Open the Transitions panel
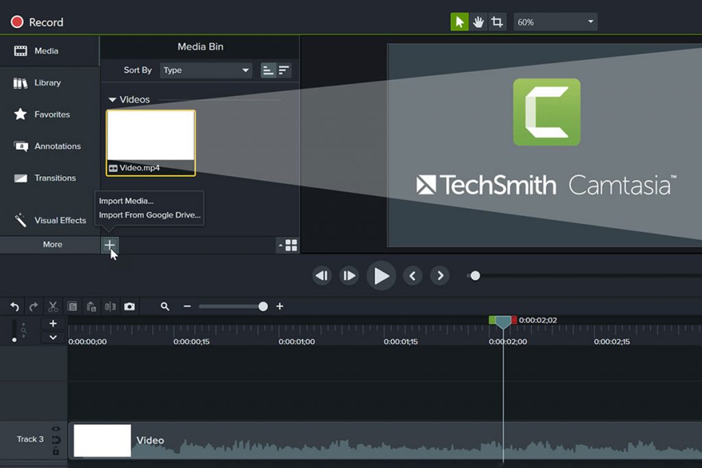 pyautogui.click(x=48, y=178)
